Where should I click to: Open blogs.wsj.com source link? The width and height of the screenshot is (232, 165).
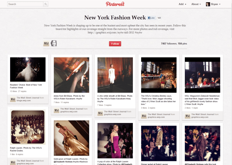[x=24, y=100]
